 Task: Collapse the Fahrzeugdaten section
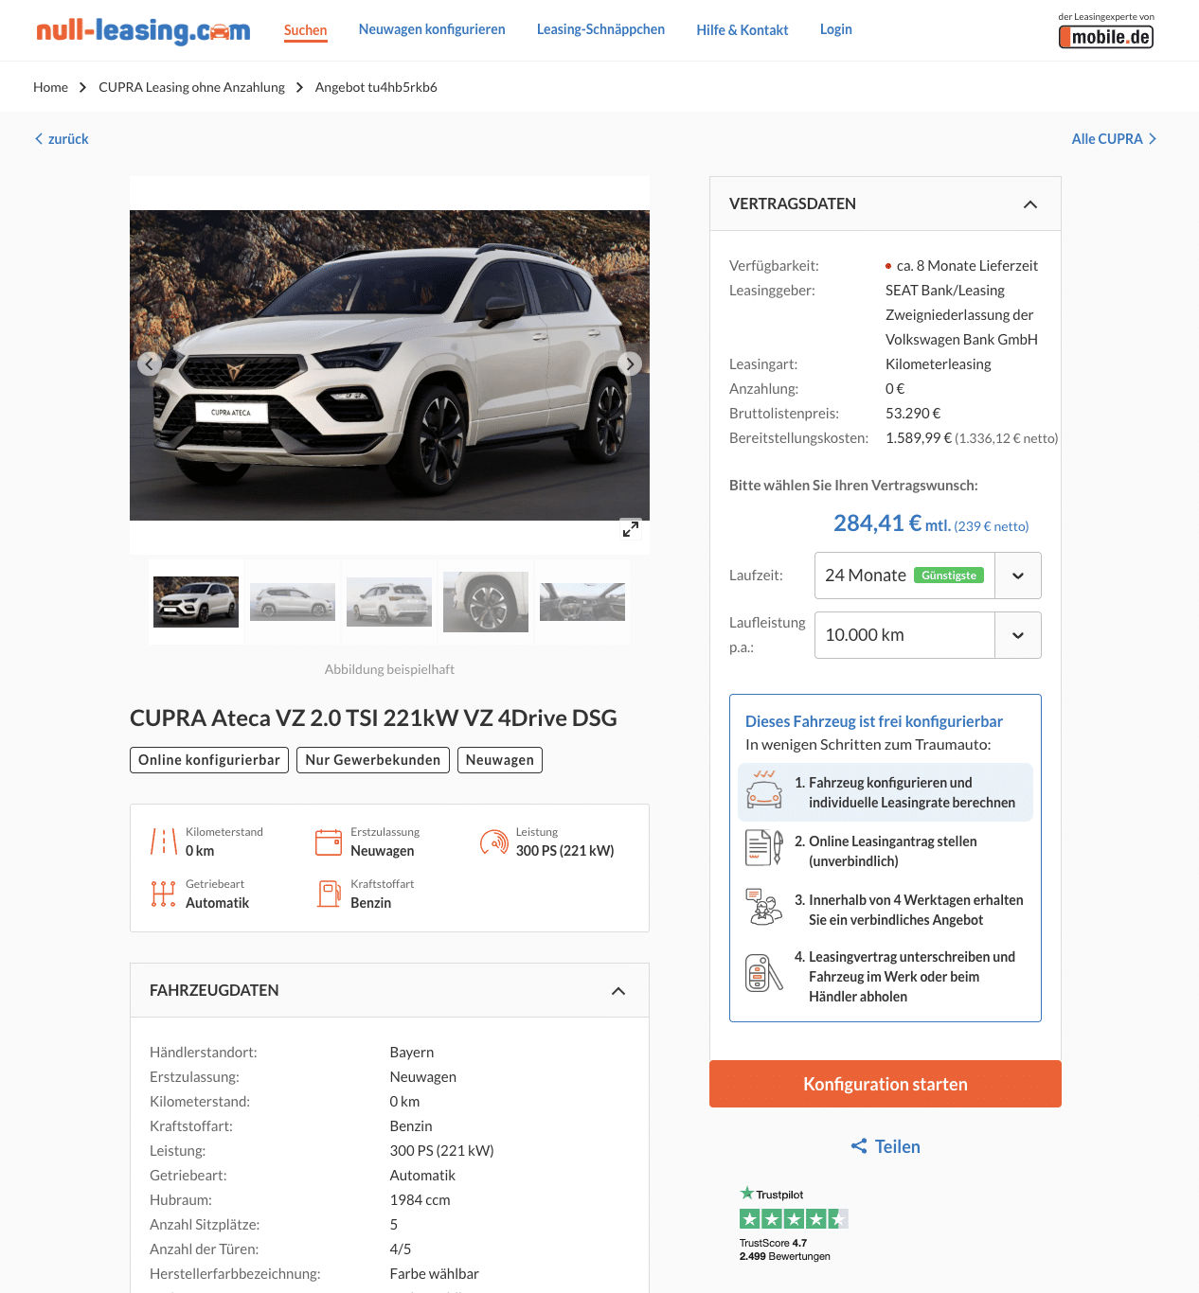[x=618, y=991]
